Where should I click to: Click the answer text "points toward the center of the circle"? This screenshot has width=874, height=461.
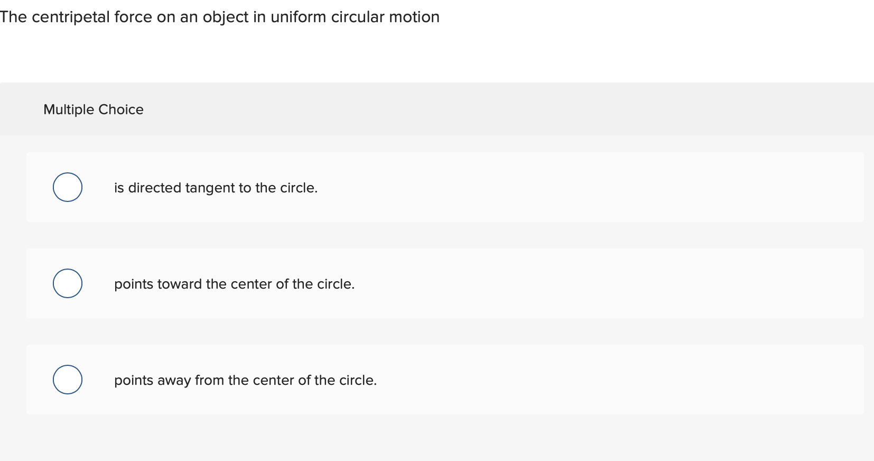click(x=234, y=284)
